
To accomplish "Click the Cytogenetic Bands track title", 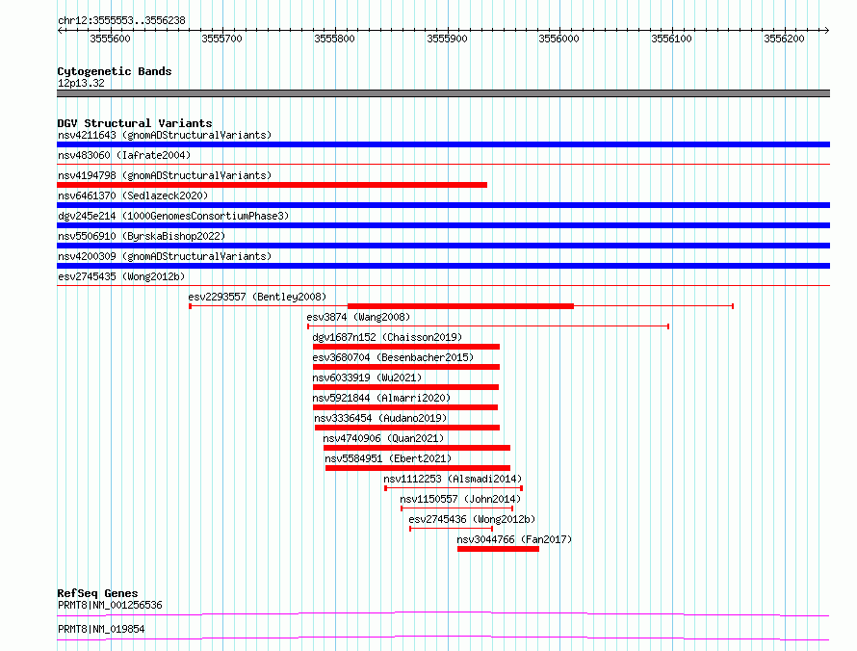I will (115, 71).
